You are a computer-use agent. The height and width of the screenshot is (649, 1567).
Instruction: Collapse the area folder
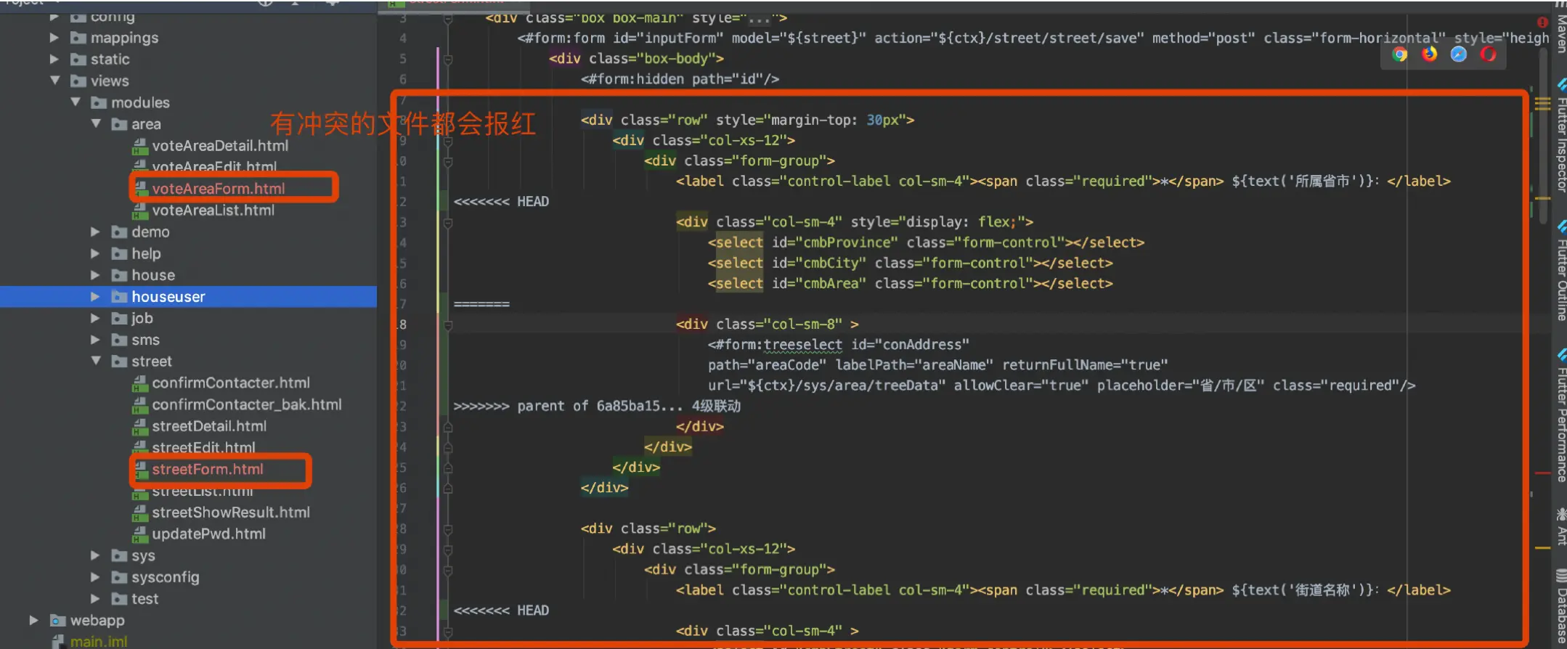pos(95,124)
